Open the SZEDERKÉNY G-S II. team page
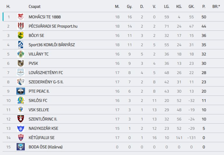This screenshot has height=155, width=224. (46, 82)
